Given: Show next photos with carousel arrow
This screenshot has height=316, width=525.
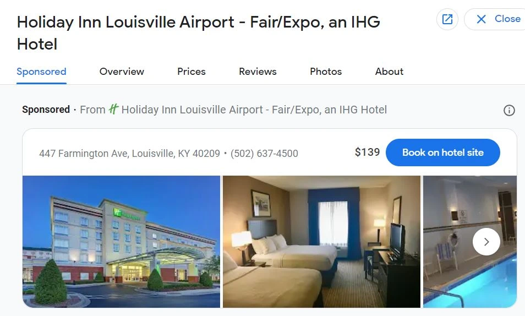Looking at the screenshot, I should click(486, 242).
